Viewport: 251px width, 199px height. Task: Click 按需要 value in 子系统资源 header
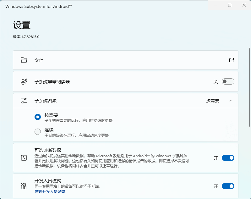click(x=213, y=101)
